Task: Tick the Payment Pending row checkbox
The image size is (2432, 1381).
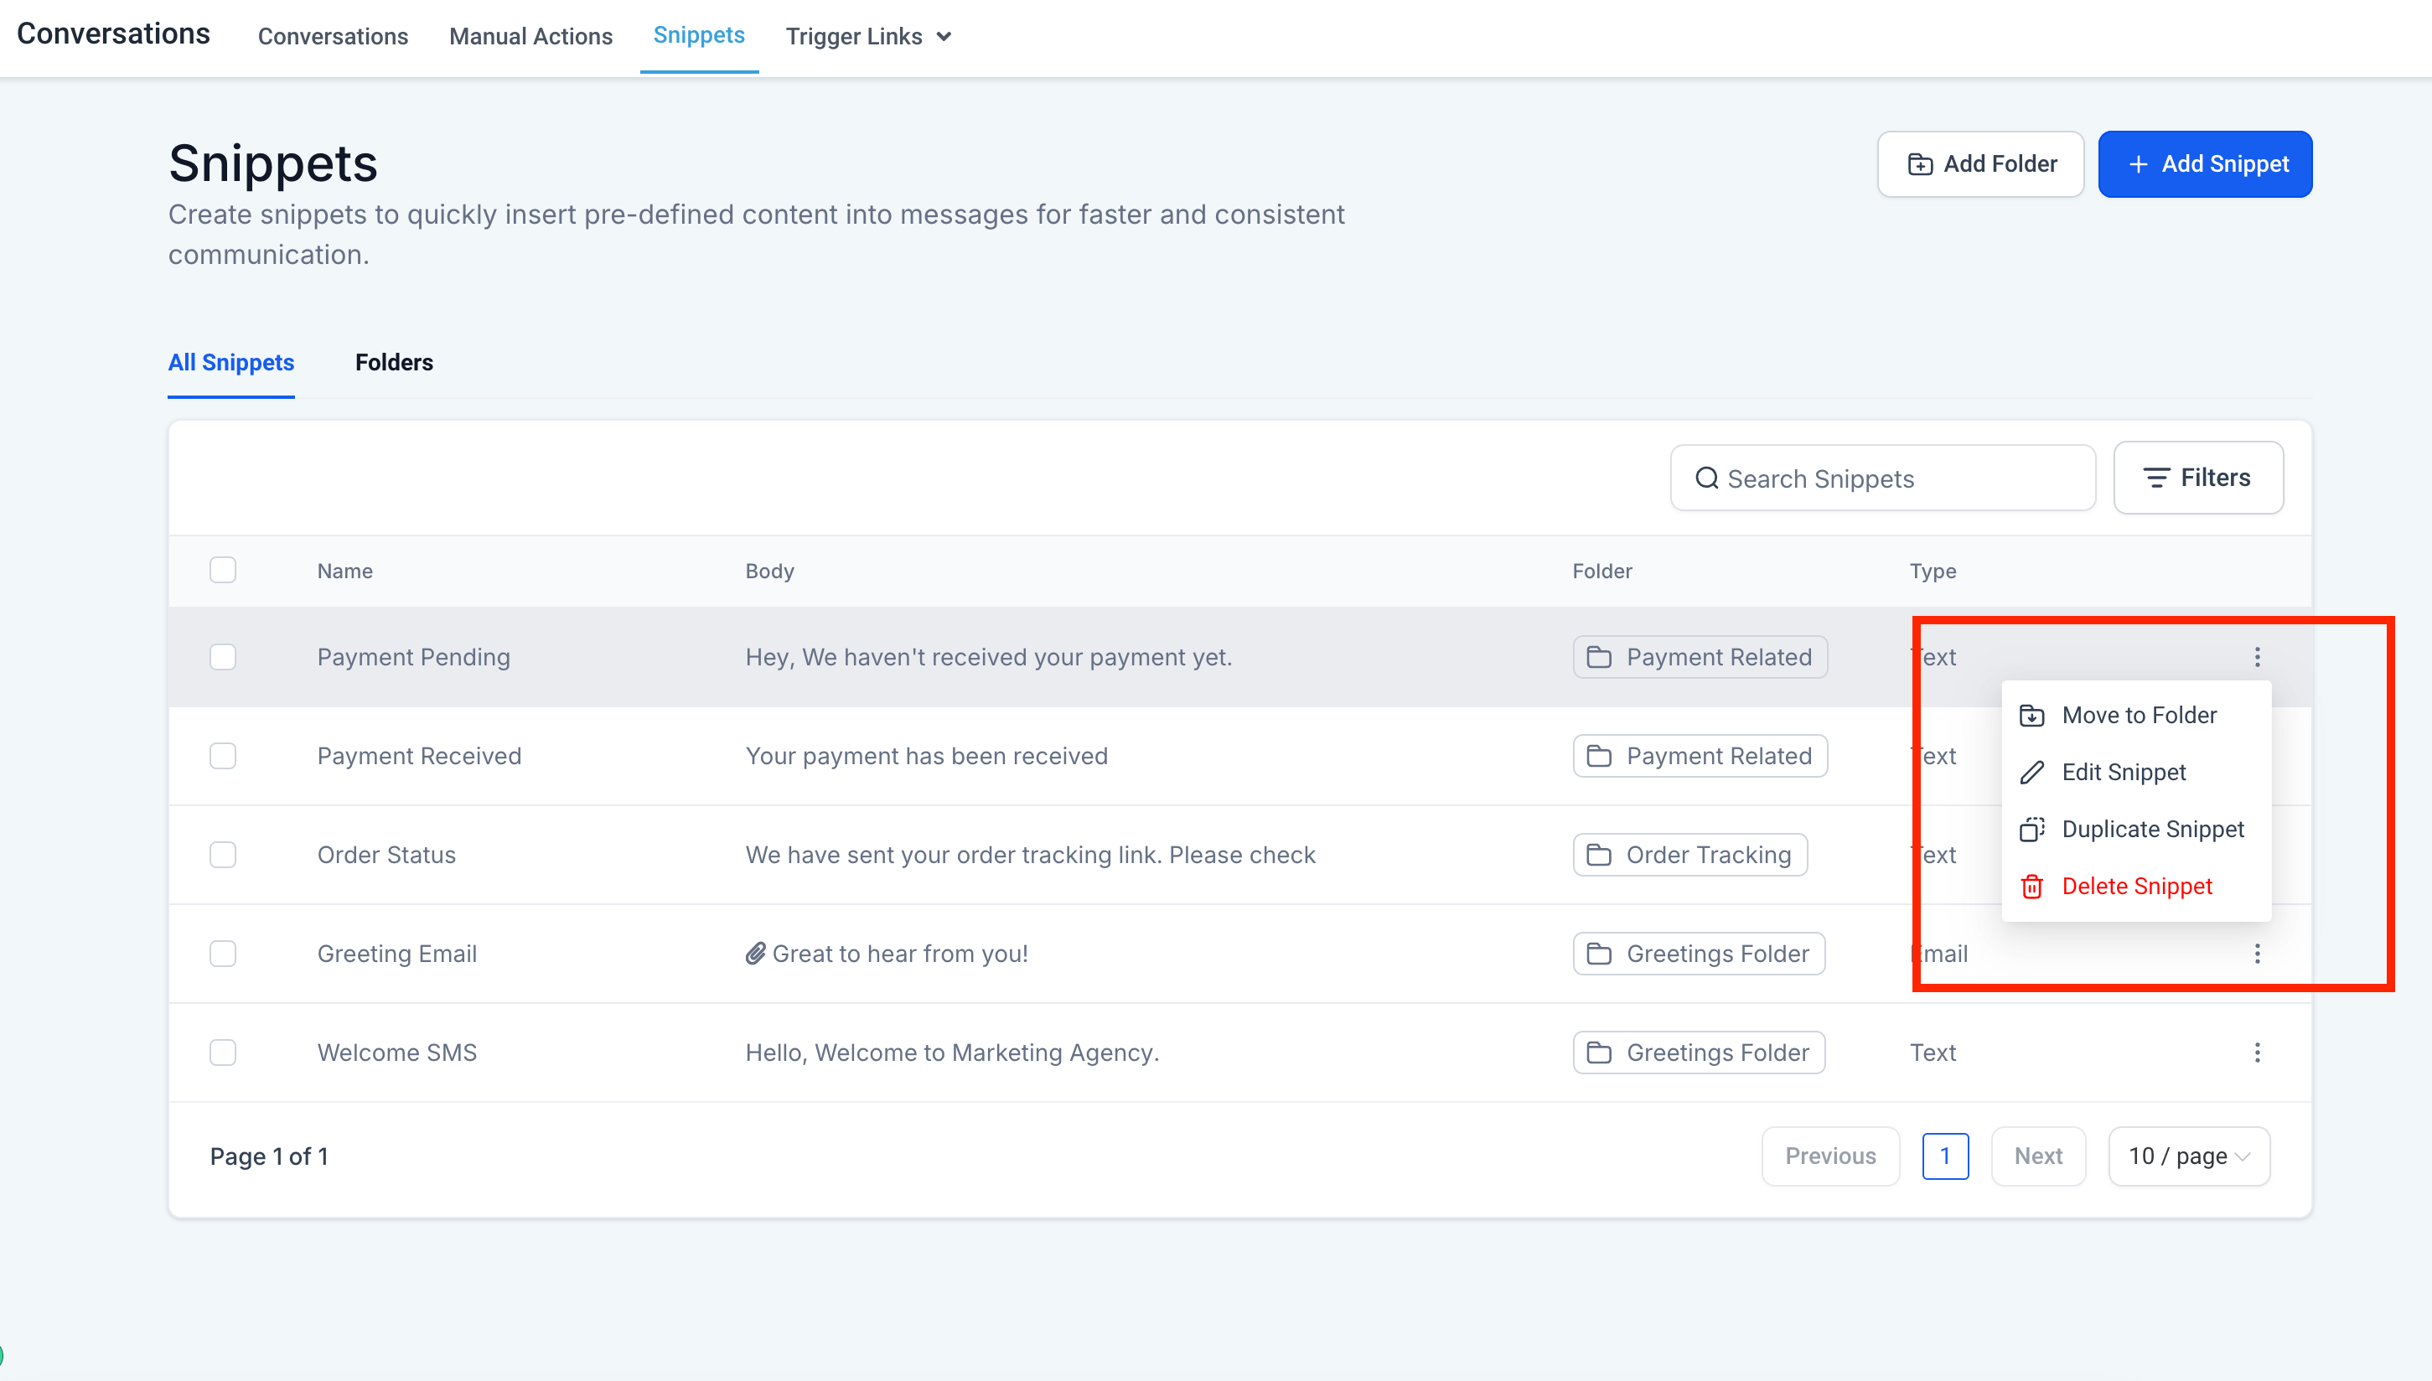Action: click(x=223, y=656)
